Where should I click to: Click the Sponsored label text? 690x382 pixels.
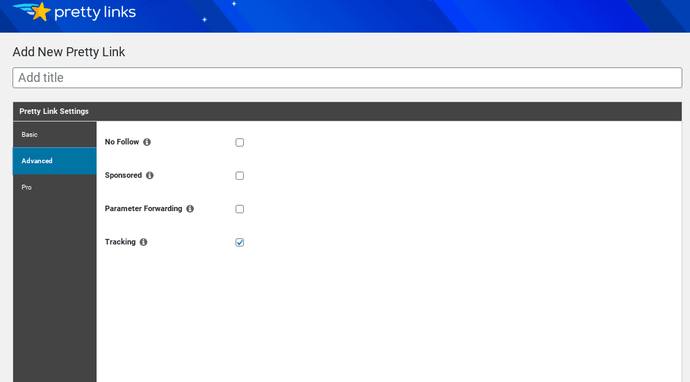tap(123, 175)
